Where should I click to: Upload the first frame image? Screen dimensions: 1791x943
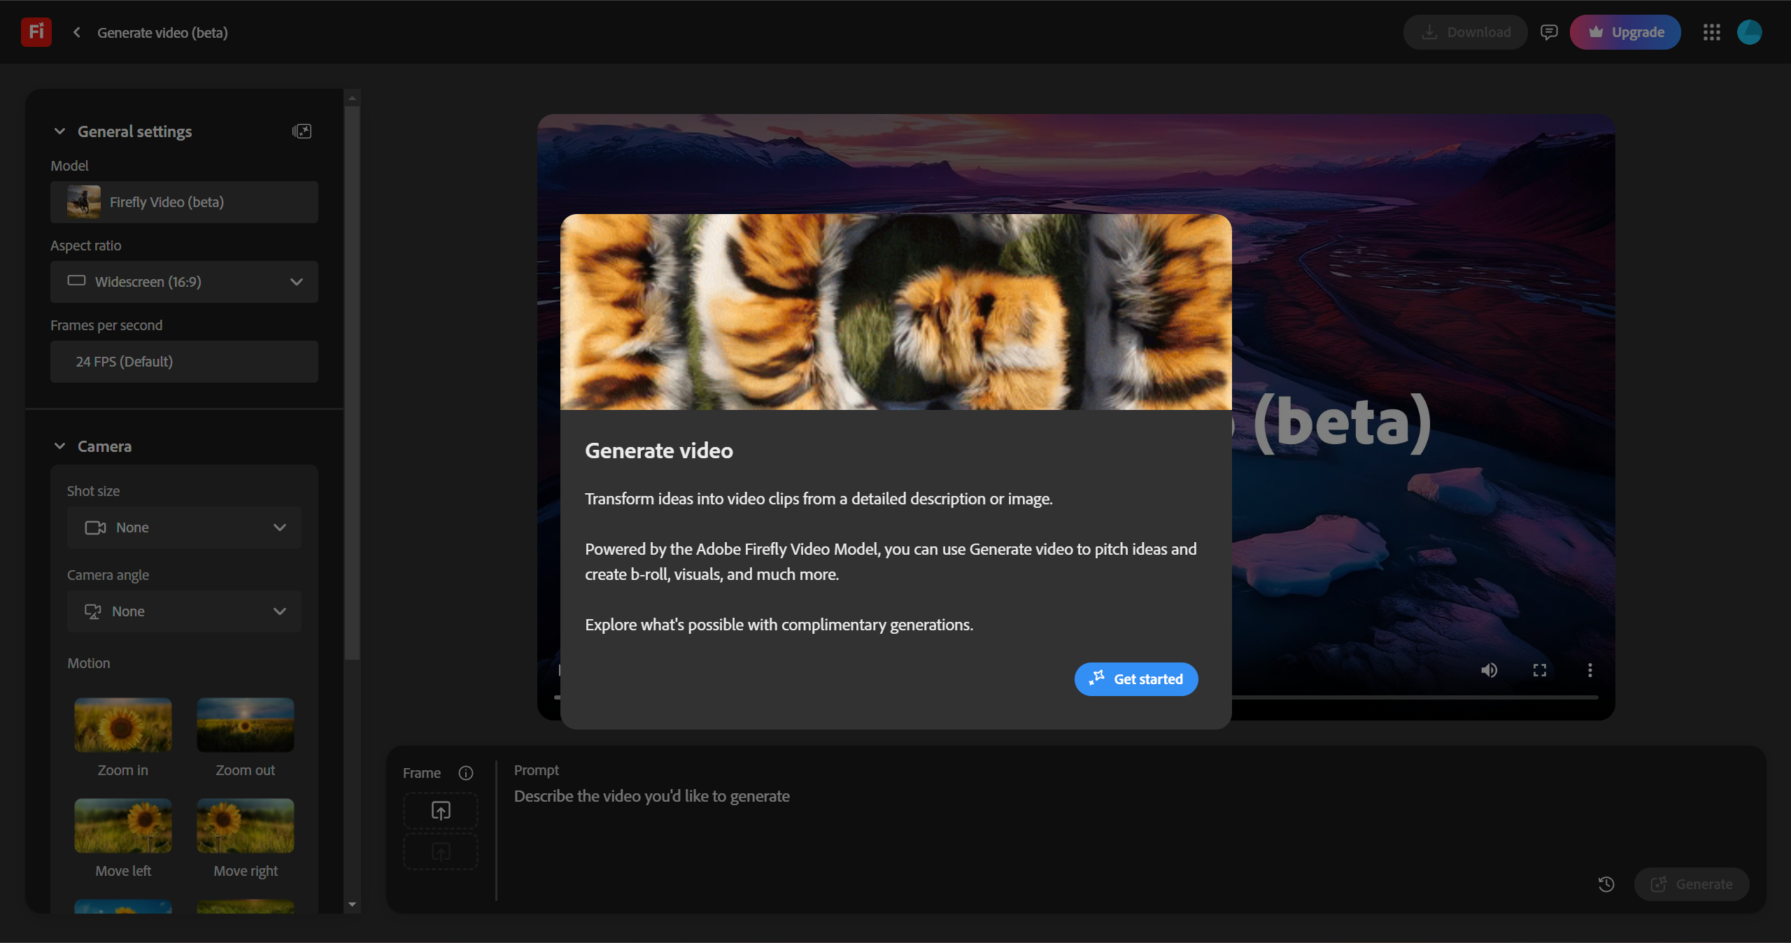click(441, 811)
